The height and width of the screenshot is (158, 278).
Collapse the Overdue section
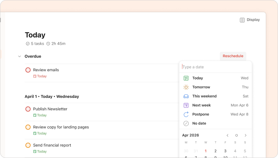click(x=20, y=56)
